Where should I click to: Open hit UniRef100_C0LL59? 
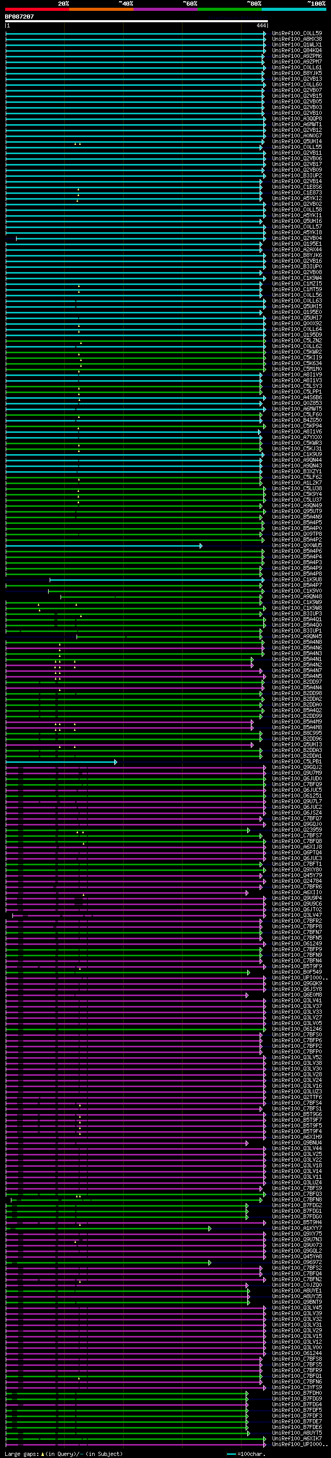point(297,34)
